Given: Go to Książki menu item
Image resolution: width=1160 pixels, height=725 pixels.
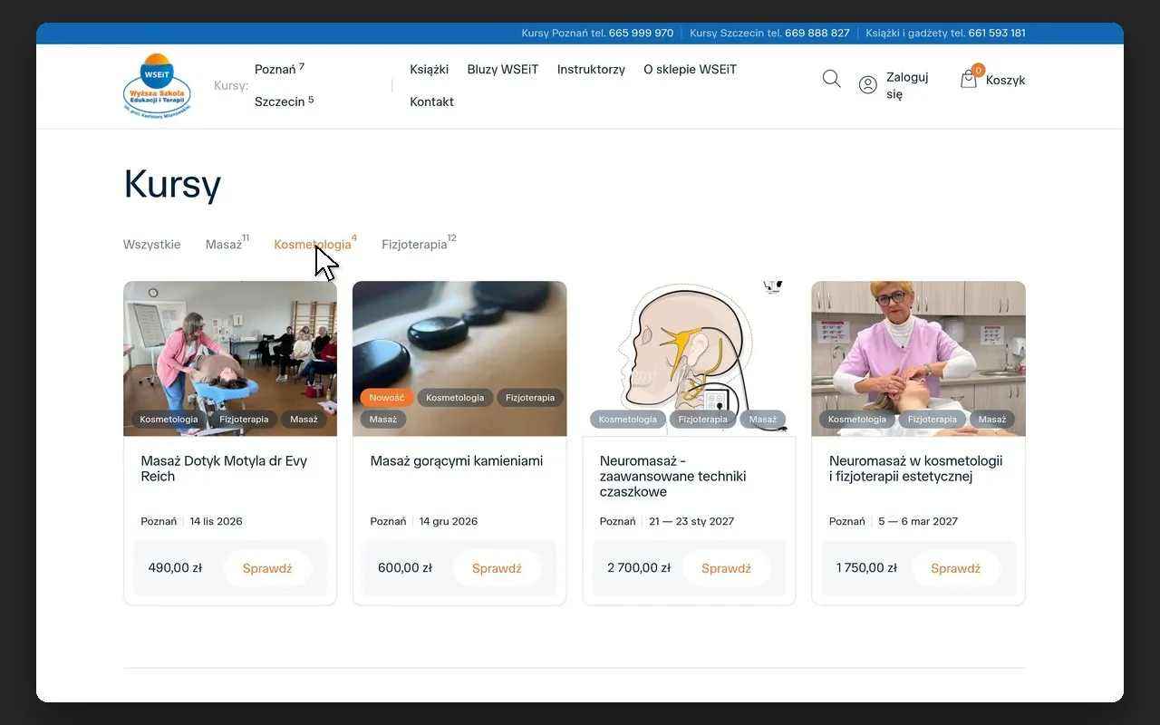Looking at the screenshot, I should 429,69.
